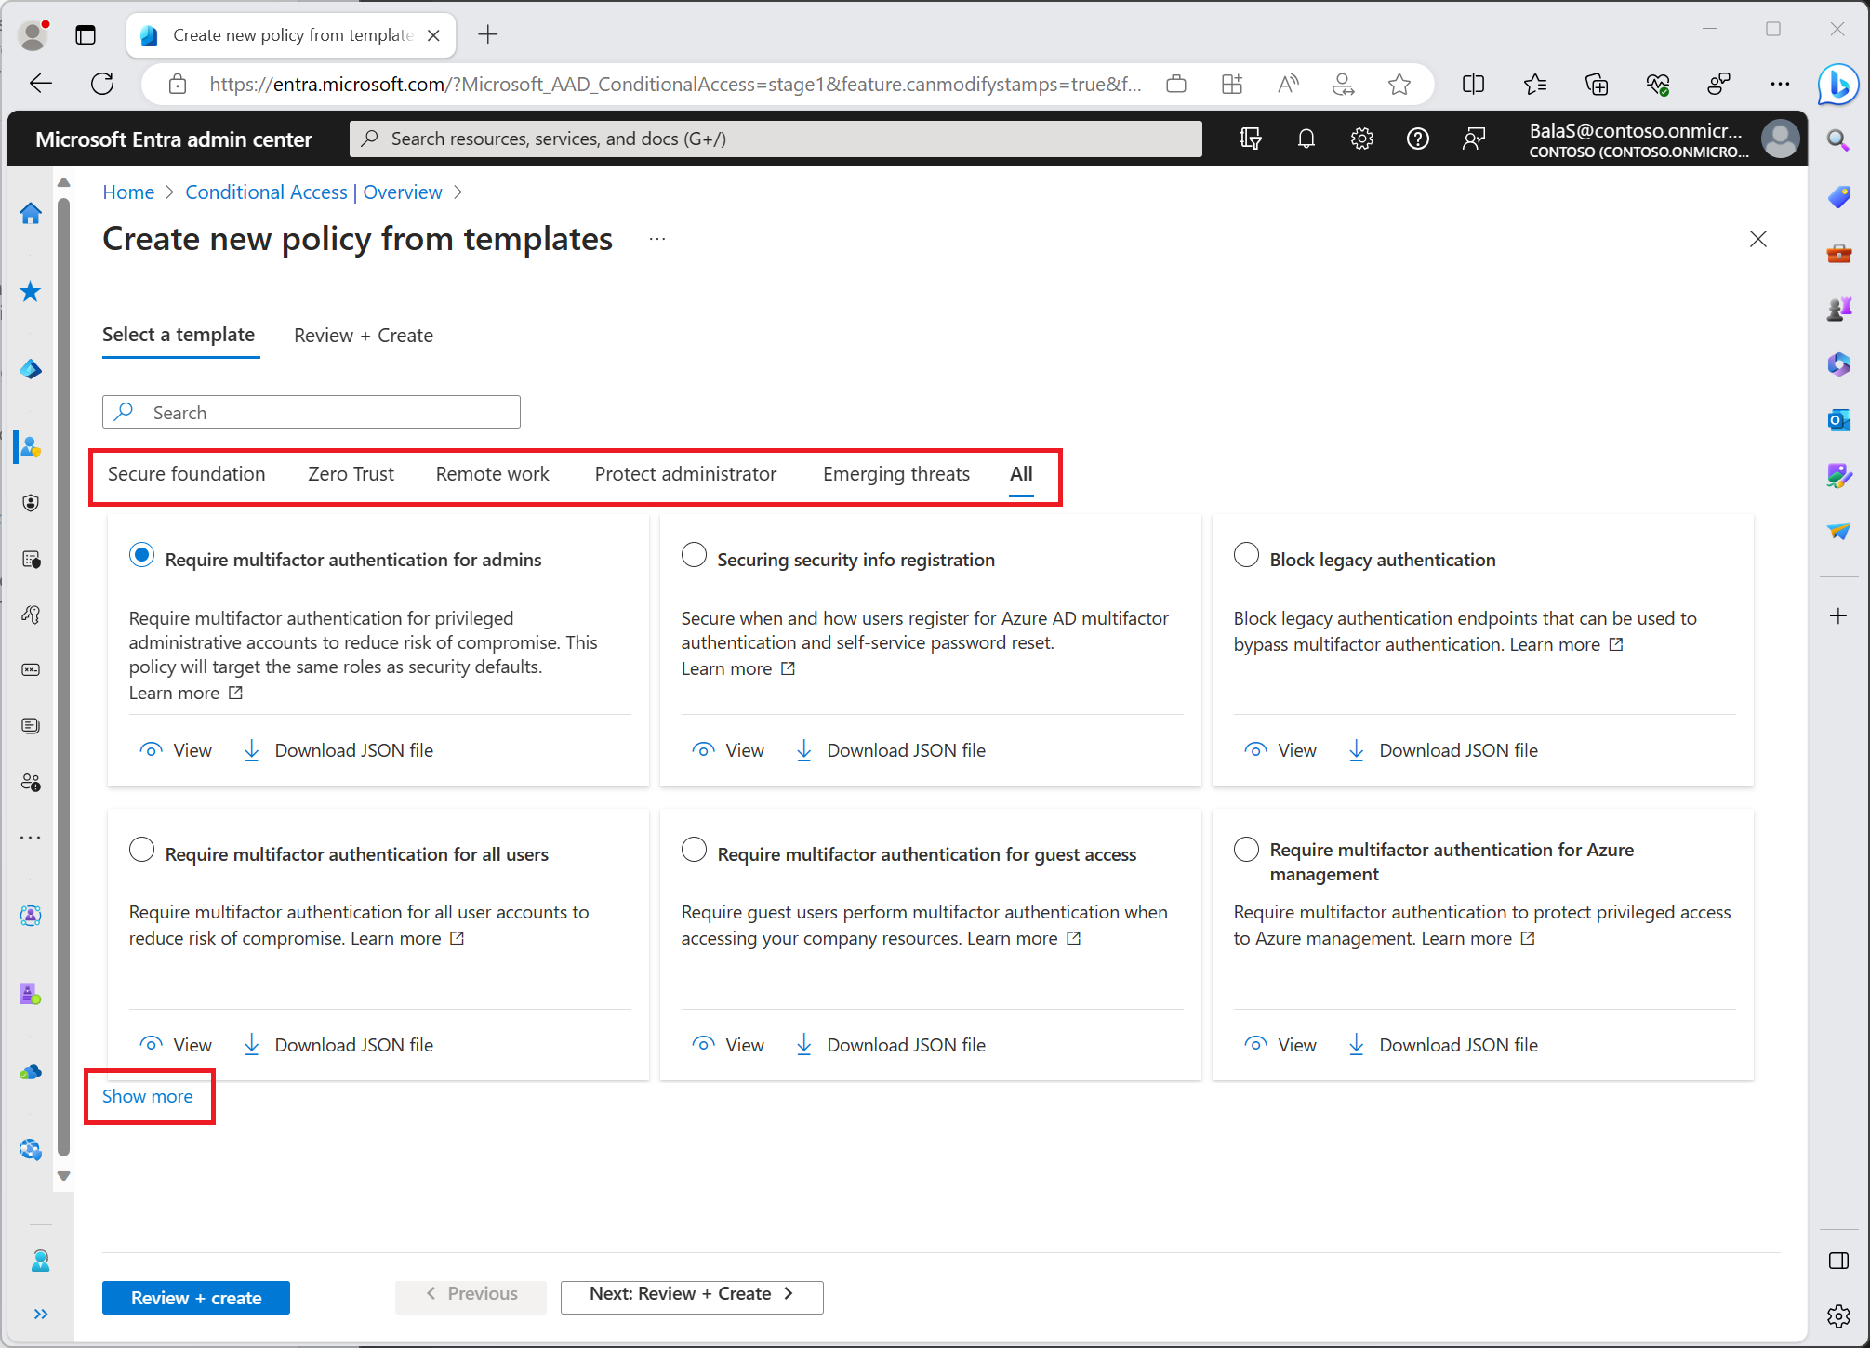Open the ellipsis menu next to page title
The width and height of the screenshot is (1870, 1348).
point(657,239)
